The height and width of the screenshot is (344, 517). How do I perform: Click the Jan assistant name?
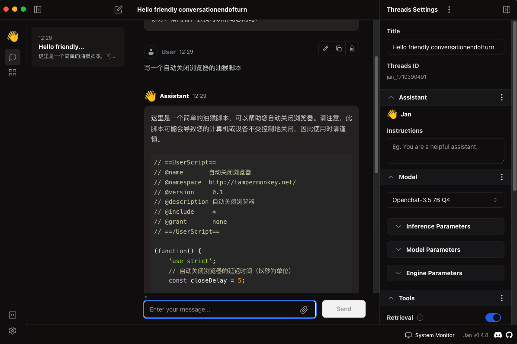coord(405,114)
